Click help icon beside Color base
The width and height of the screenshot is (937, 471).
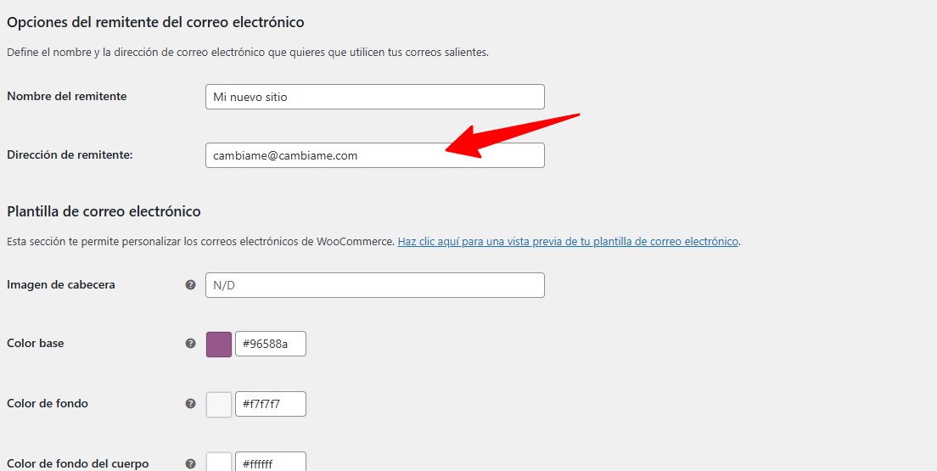pyautogui.click(x=190, y=344)
